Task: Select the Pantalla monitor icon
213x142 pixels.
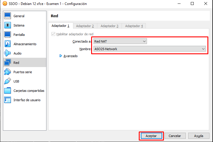Action: pos(8,35)
